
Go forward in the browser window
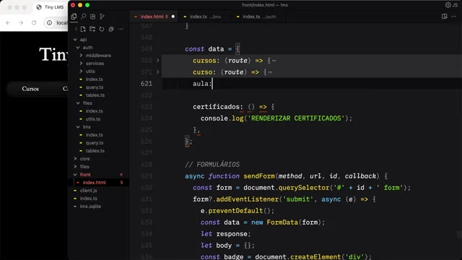click(21, 22)
